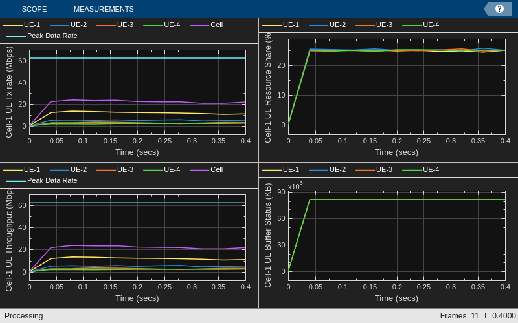Click the Cell-1 UL Resource Share axis label

pos(267,88)
